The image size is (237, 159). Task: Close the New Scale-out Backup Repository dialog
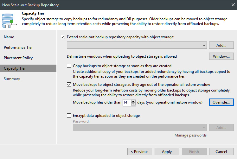[232, 5]
